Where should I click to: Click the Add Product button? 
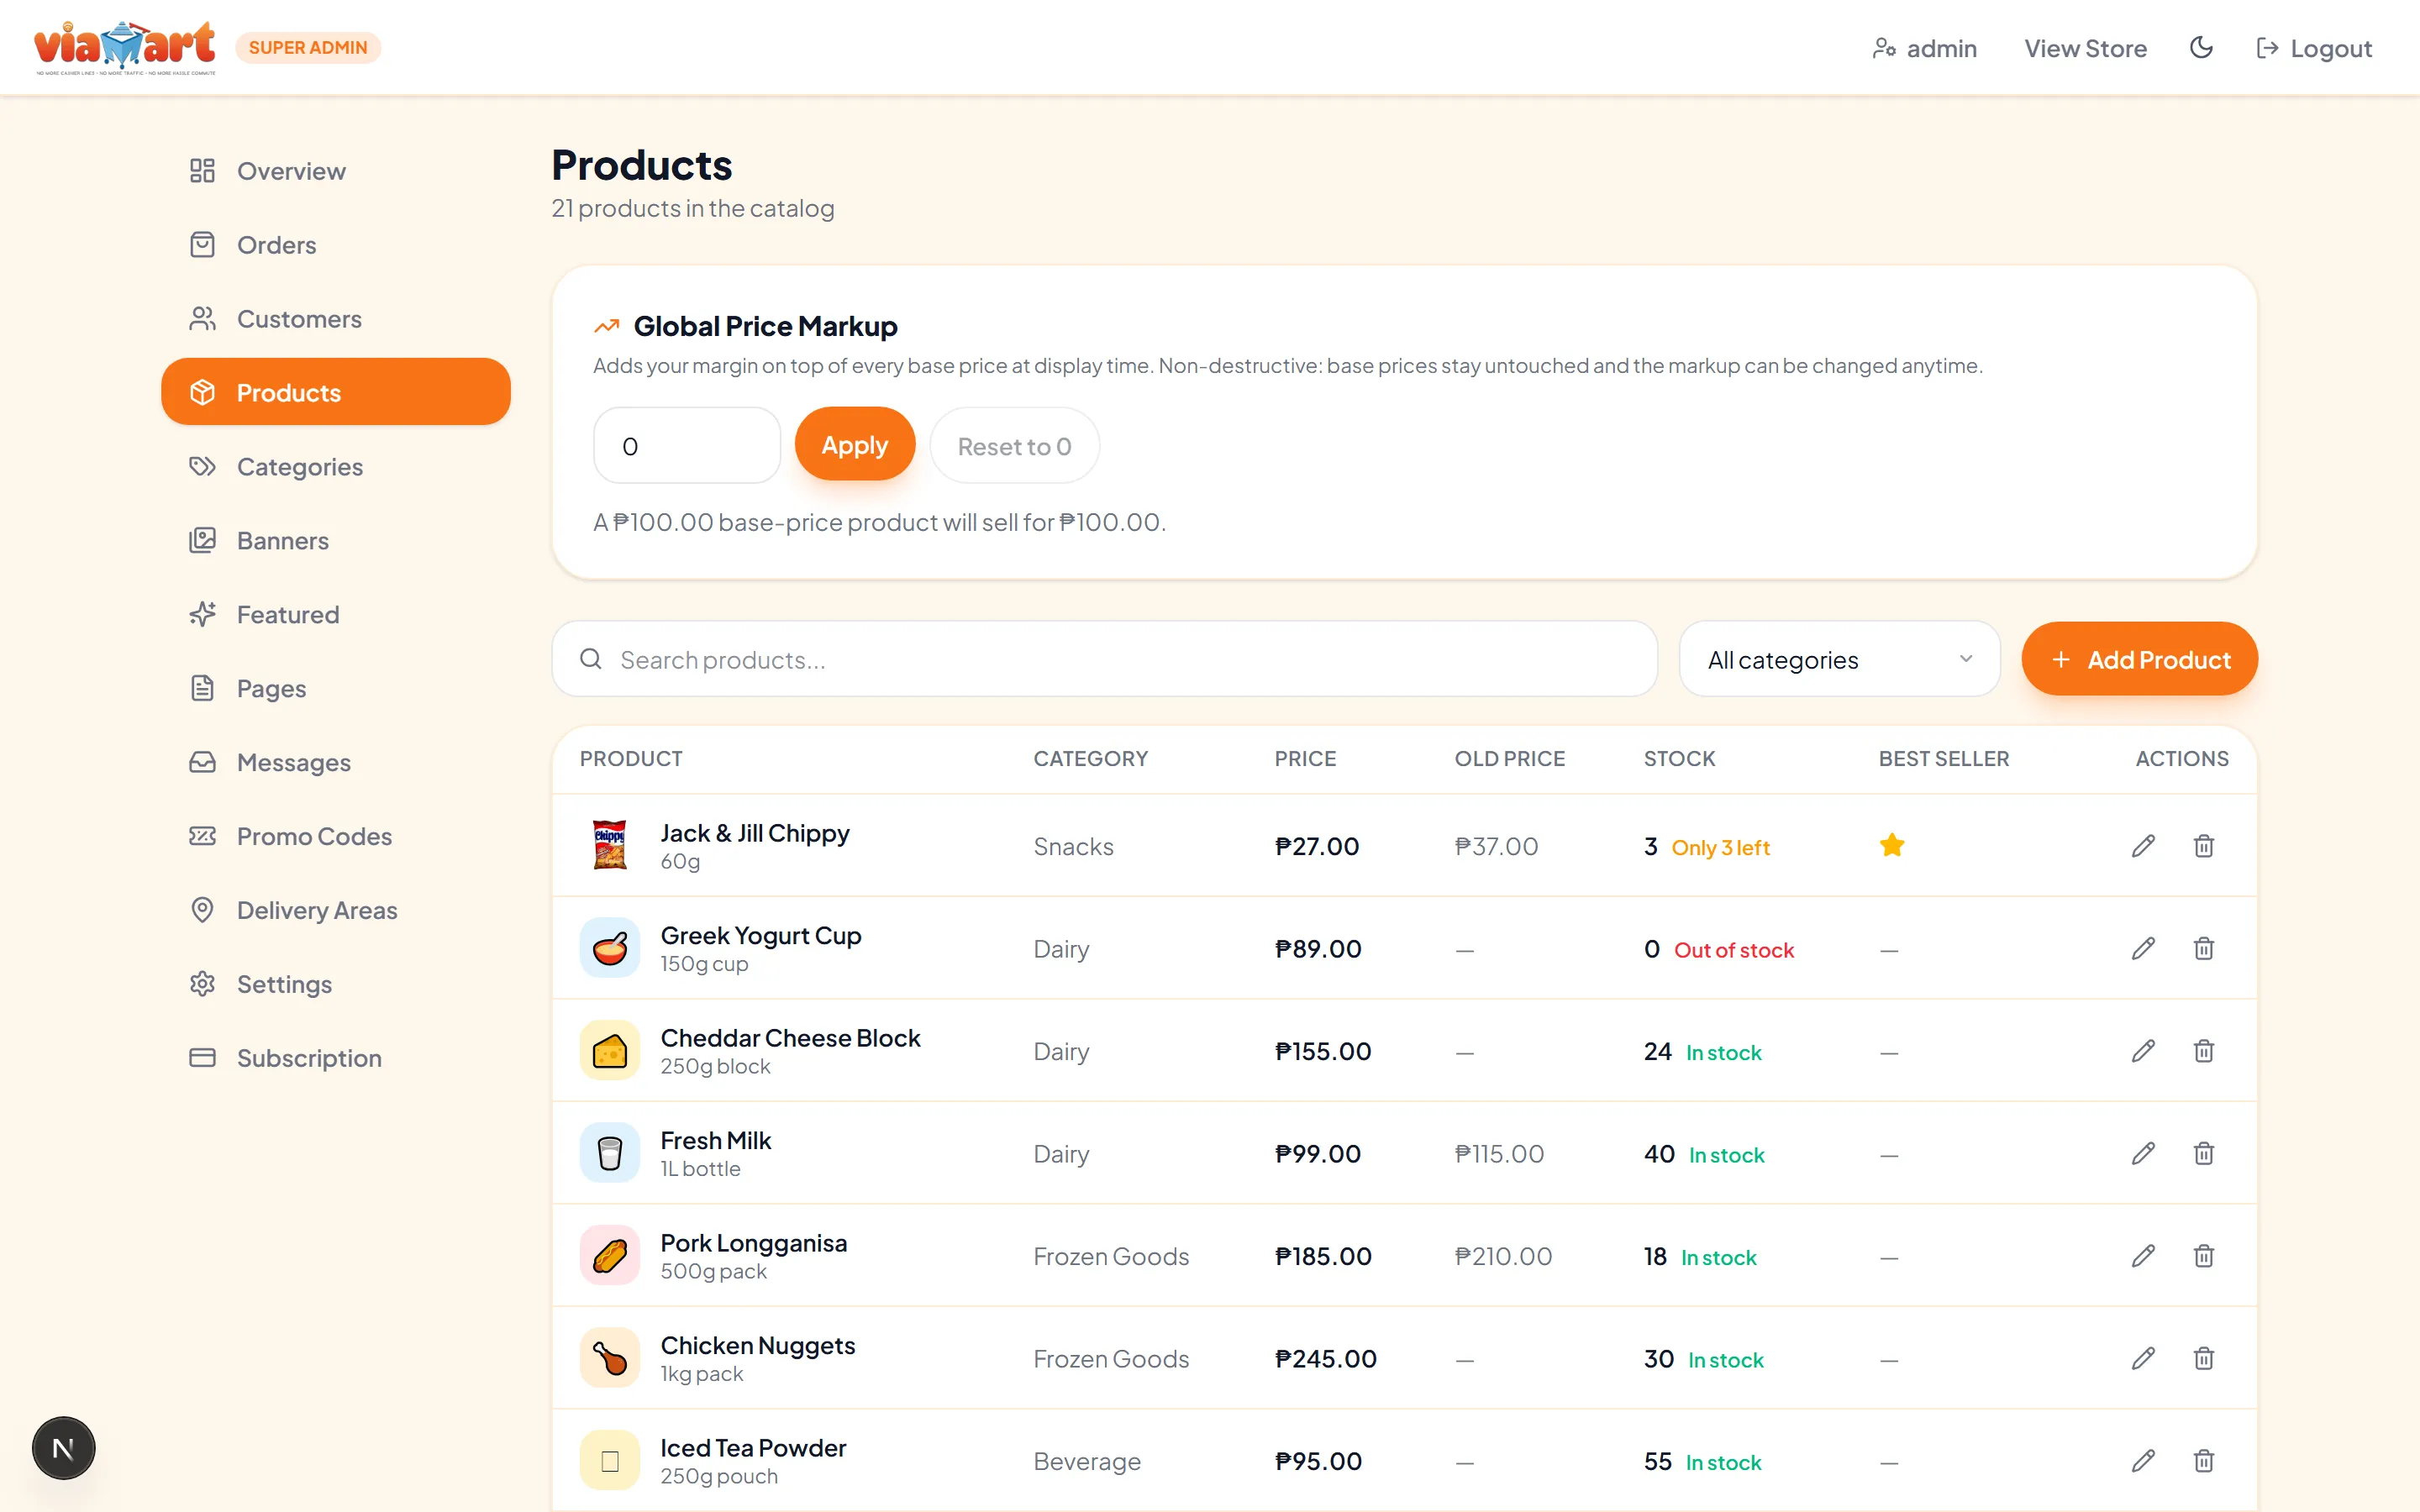pos(2139,659)
